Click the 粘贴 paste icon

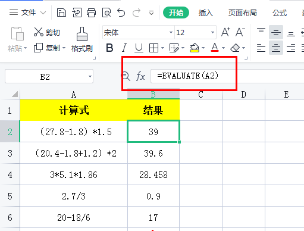(17, 33)
